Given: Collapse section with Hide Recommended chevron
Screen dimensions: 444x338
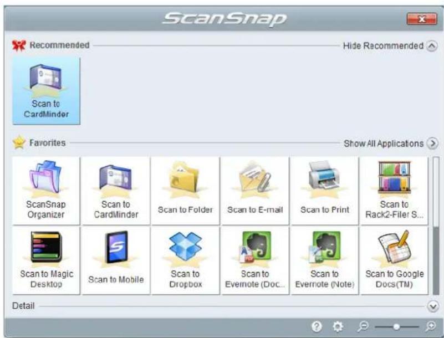Looking at the screenshot, I should point(432,46).
